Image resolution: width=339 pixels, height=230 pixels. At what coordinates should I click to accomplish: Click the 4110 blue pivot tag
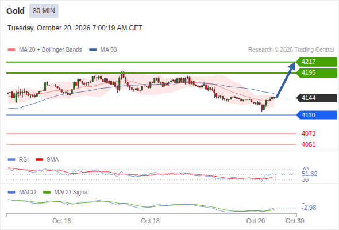coord(317,115)
